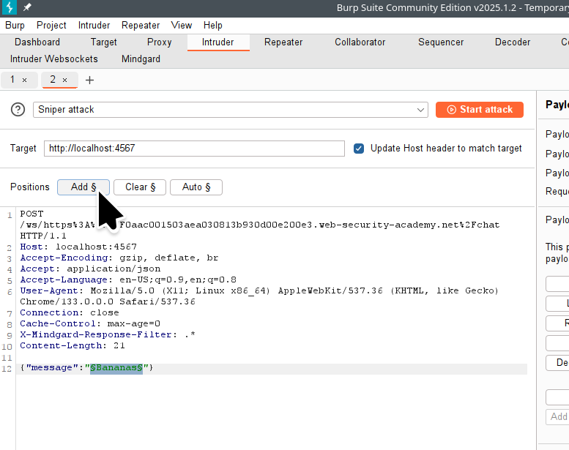The width and height of the screenshot is (569, 450).
Task: Click the Accept: application/json header line
Action: pyautogui.click(x=90, y=269)
